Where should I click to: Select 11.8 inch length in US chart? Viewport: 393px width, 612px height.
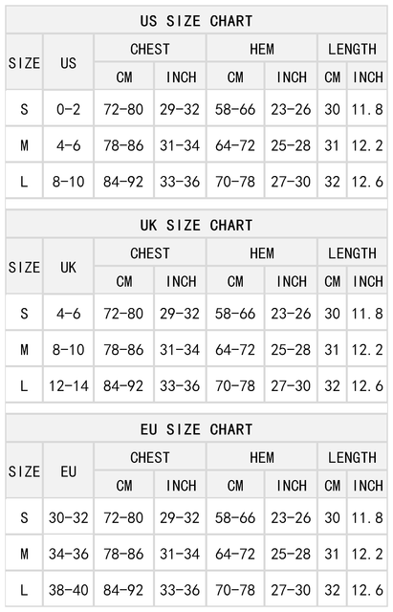[367, 109]
